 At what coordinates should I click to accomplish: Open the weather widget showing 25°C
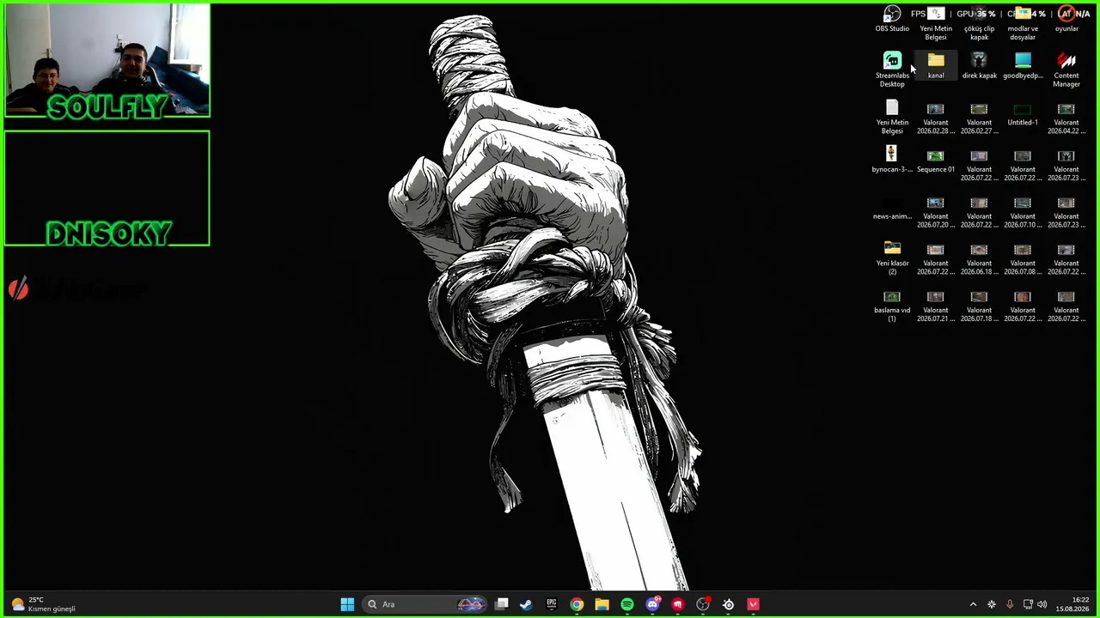tap(43, 604)
